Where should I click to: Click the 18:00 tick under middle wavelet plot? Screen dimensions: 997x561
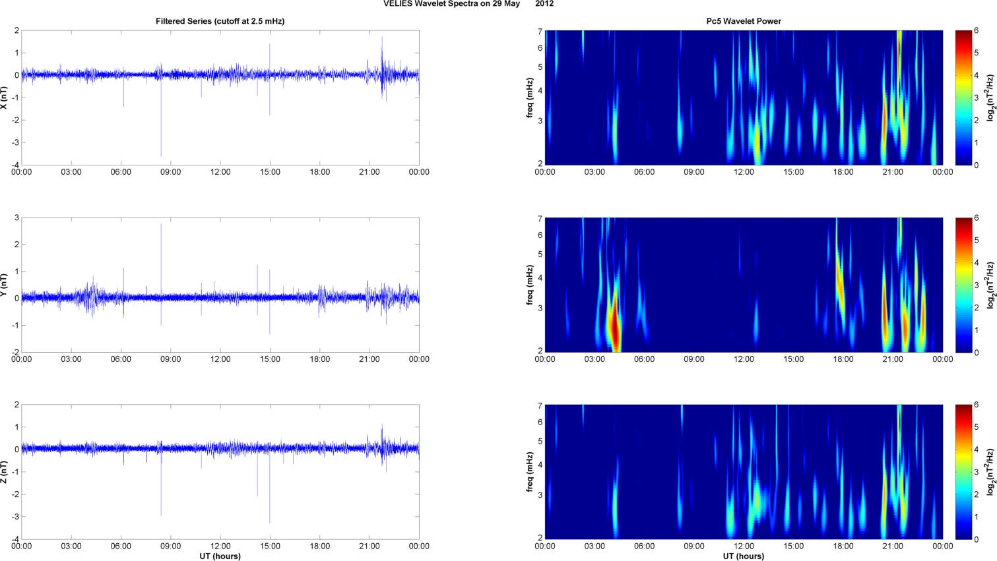[843, 359]
